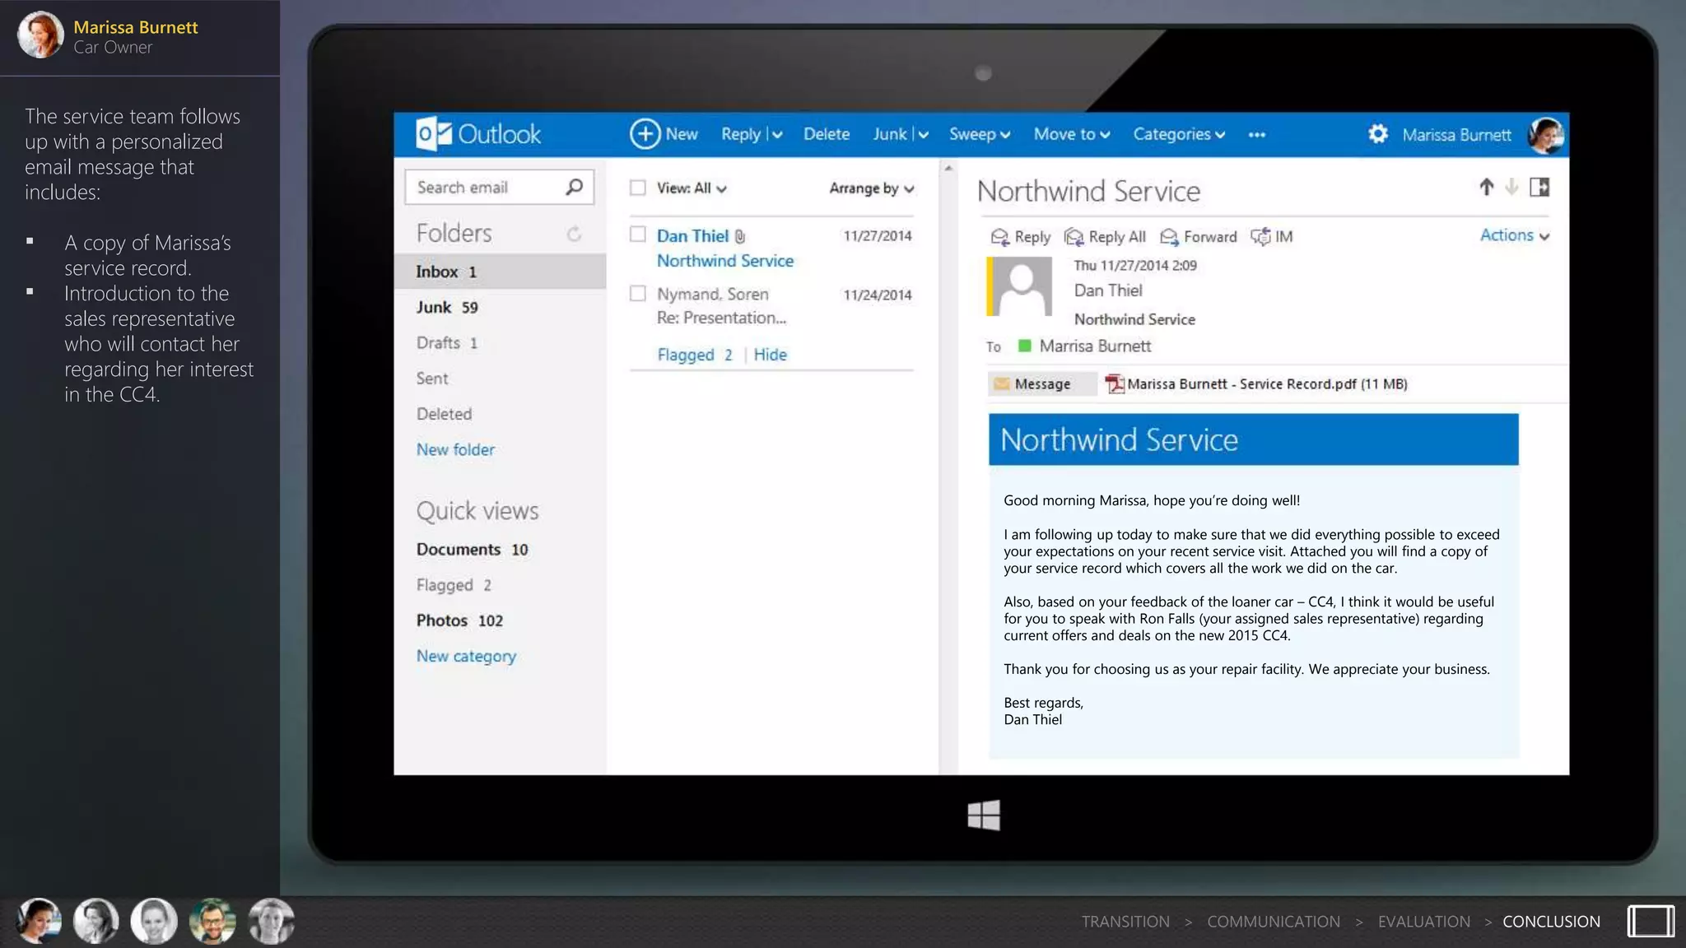Expand the Arrange by dropdown
This screenshot has width=1686, height=948.
pos(871,188)
